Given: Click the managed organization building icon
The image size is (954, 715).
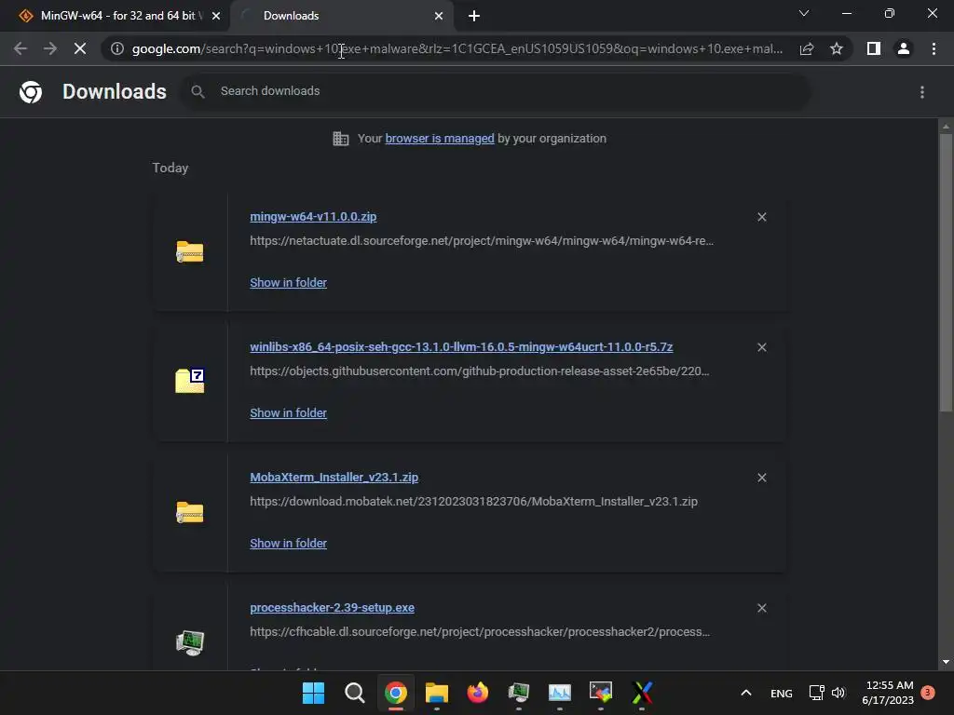Looking at the screenshot, I should (x=341, y=139).
